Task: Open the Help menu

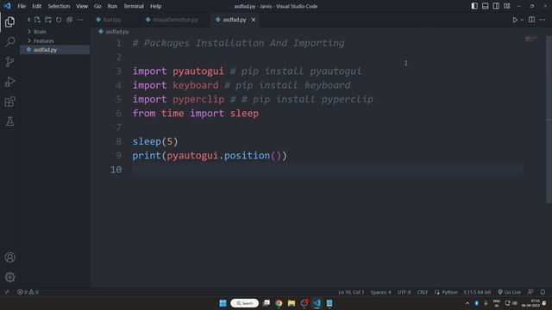Action: 155,6
